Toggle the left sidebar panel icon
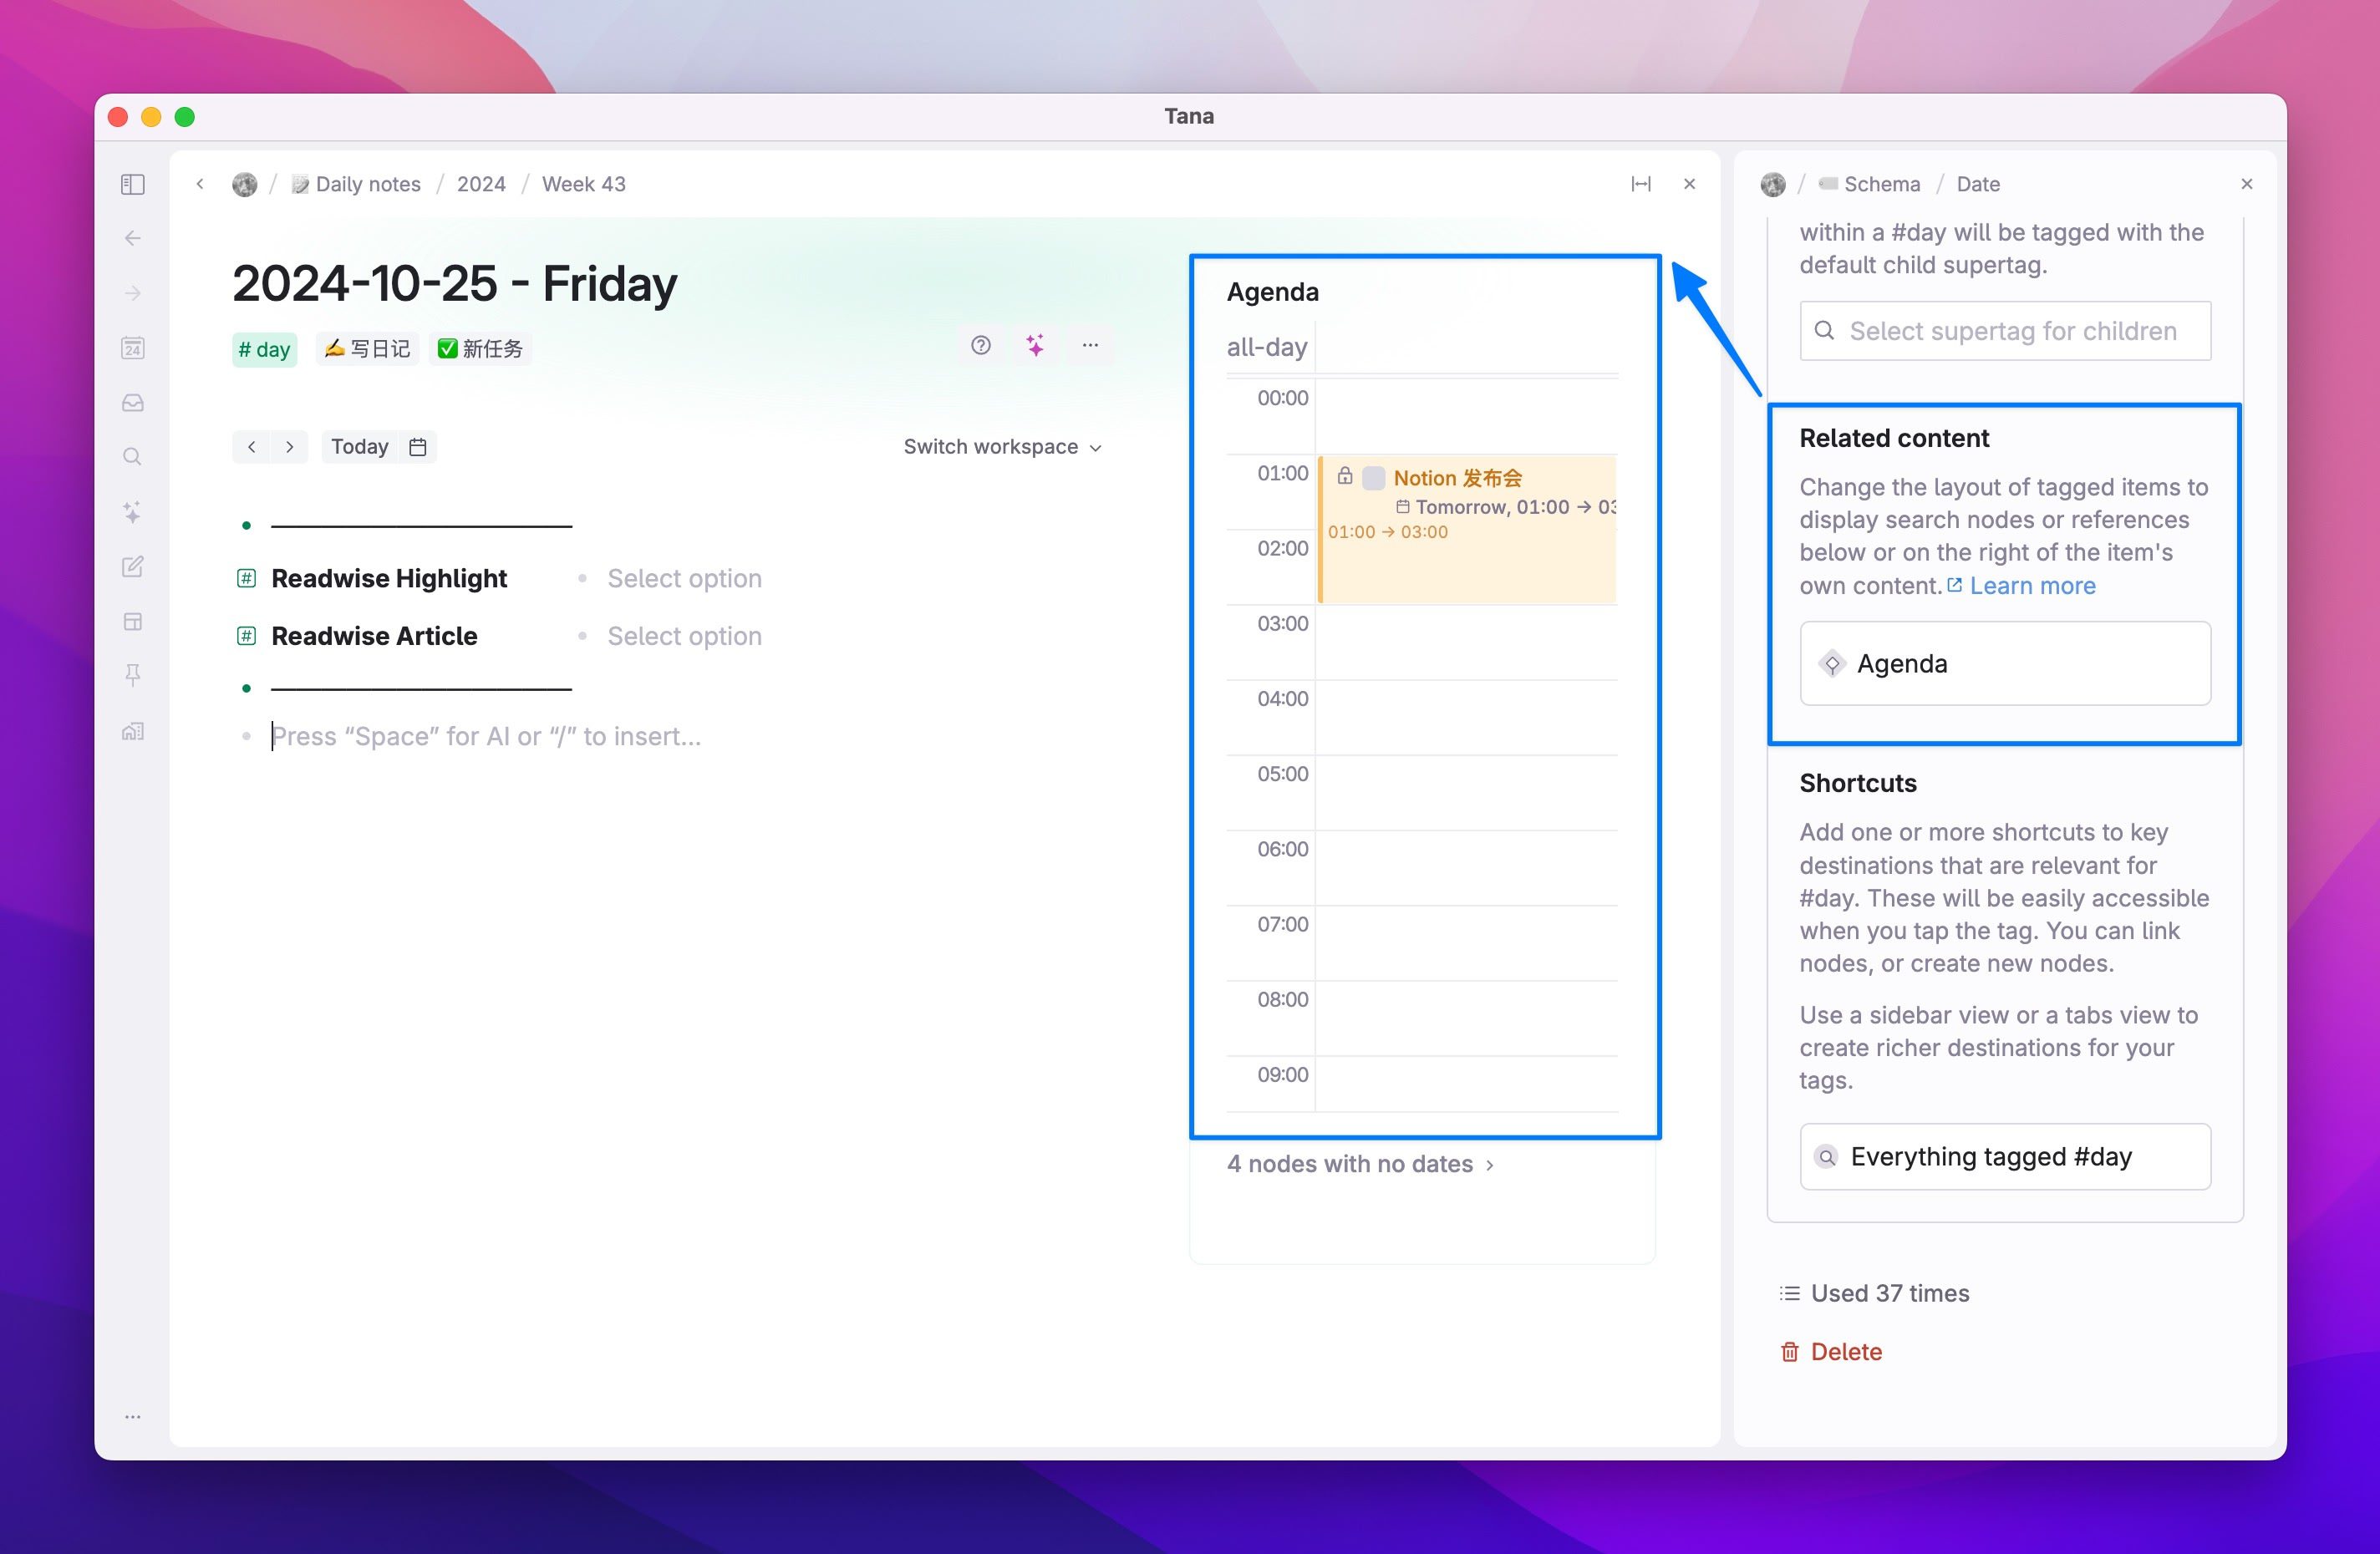2380x1554 pixels. pos(132,184)
